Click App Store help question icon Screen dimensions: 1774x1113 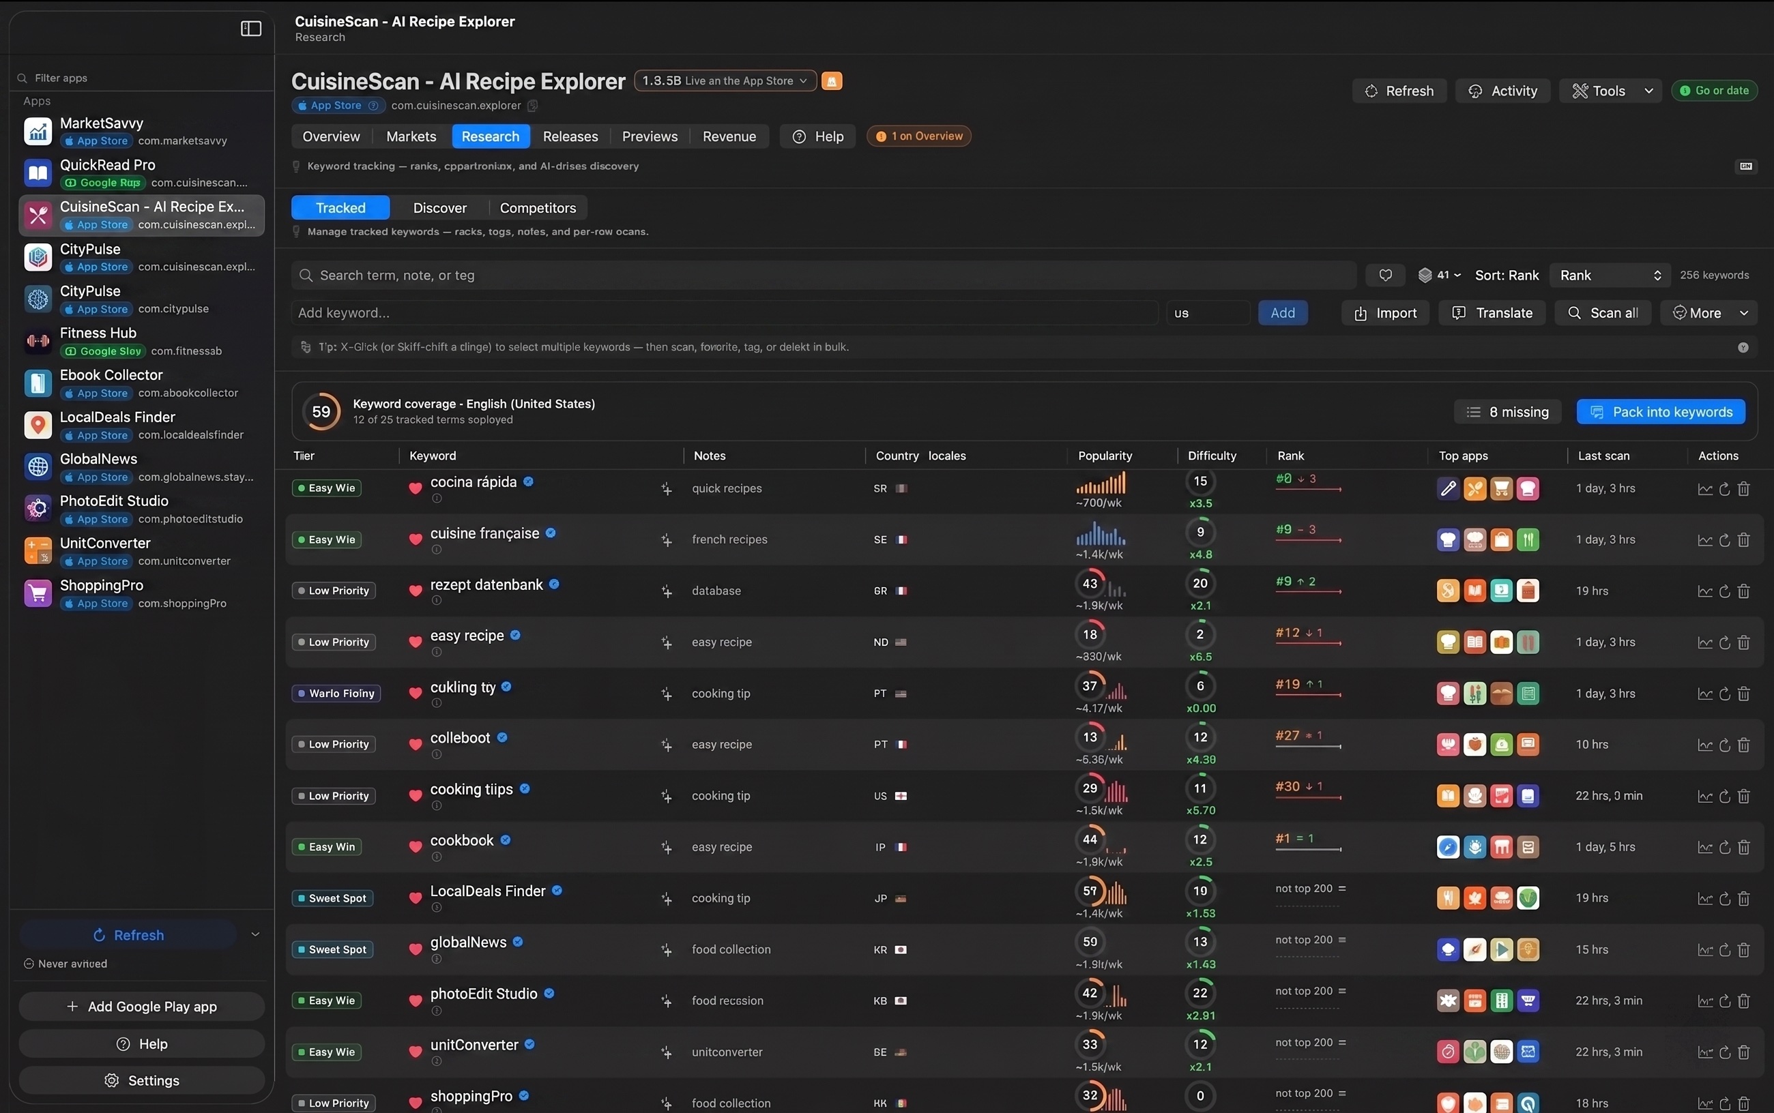[373, 105]
